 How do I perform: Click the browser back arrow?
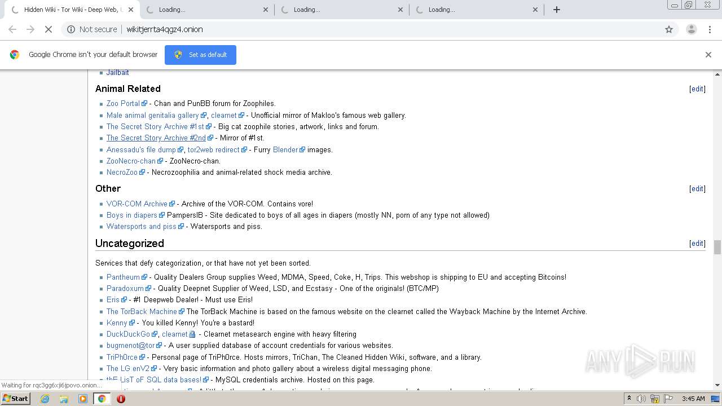(x=12, y=29)
